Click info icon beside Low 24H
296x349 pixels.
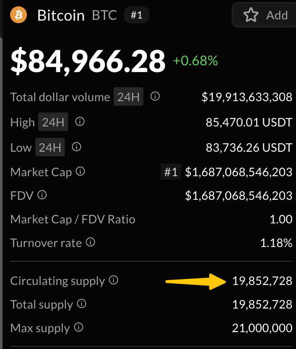(x=77, y=147)
